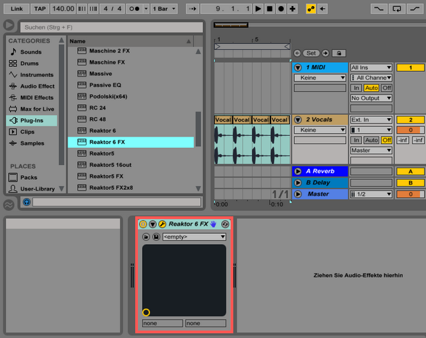The image size is (426, 338).
Task: Select the Reaktor 6 plug-in entry
Action: [x=131, y=130]
